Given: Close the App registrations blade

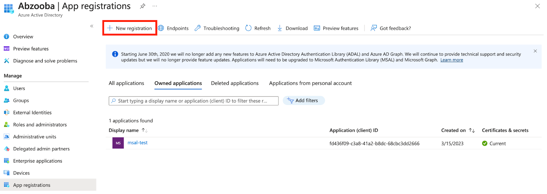Looking at the screenshot, I should pos(537,6).
